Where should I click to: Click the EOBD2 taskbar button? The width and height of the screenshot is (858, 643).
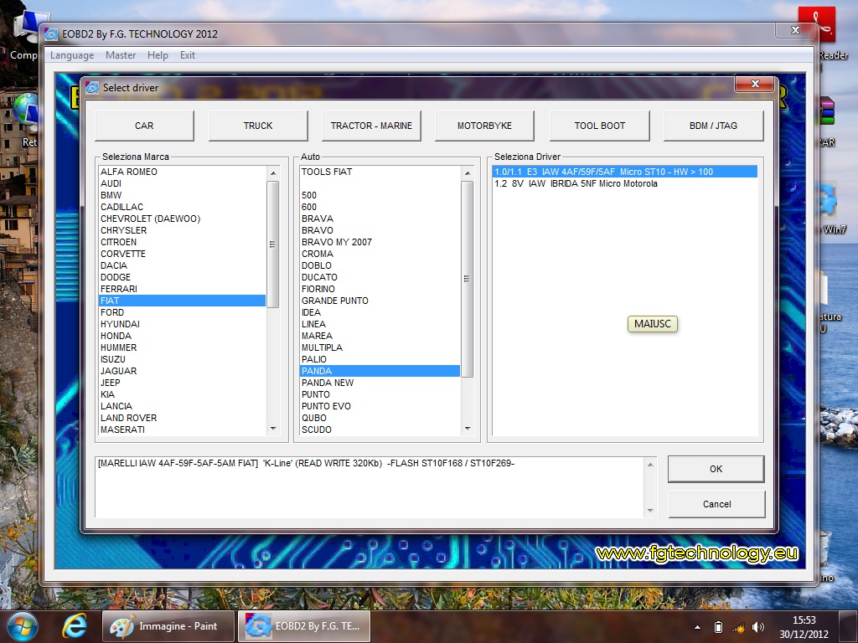pyautogui.click(x=304, y=626)
